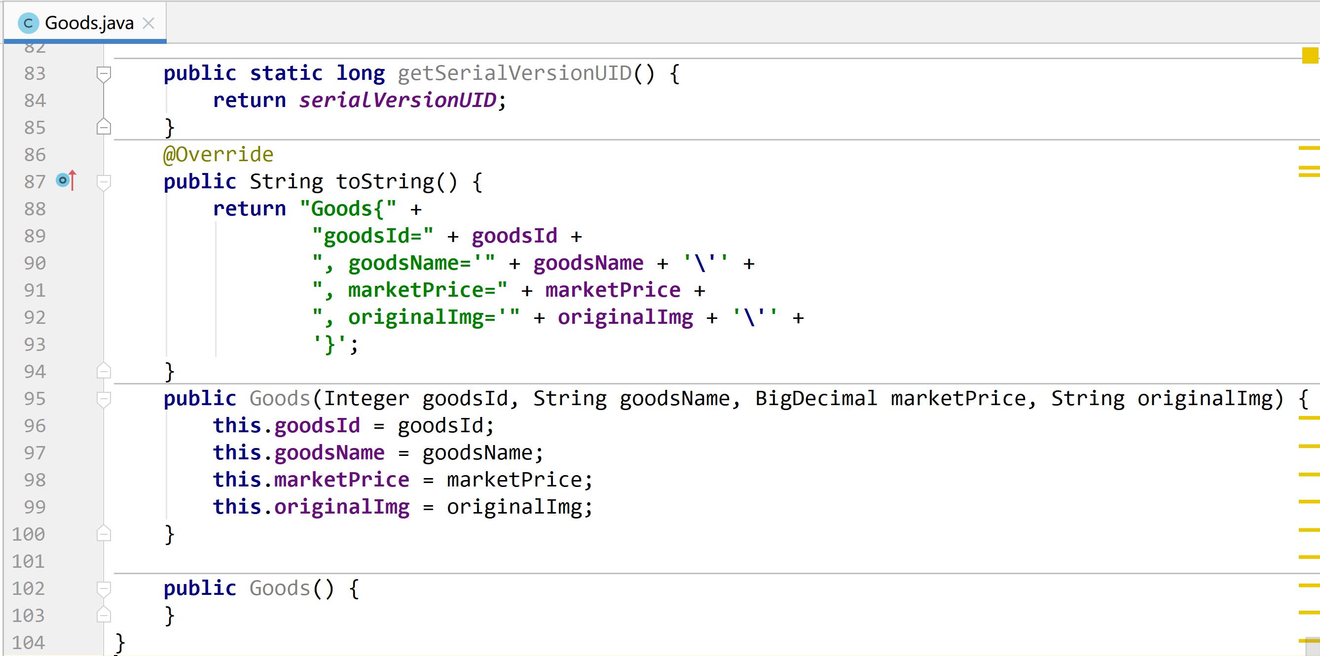Collapse the Goods constructor at line 95
The width and height of the screenshot is (1320, 656).
pyautogui.click(x=104, y=399)
